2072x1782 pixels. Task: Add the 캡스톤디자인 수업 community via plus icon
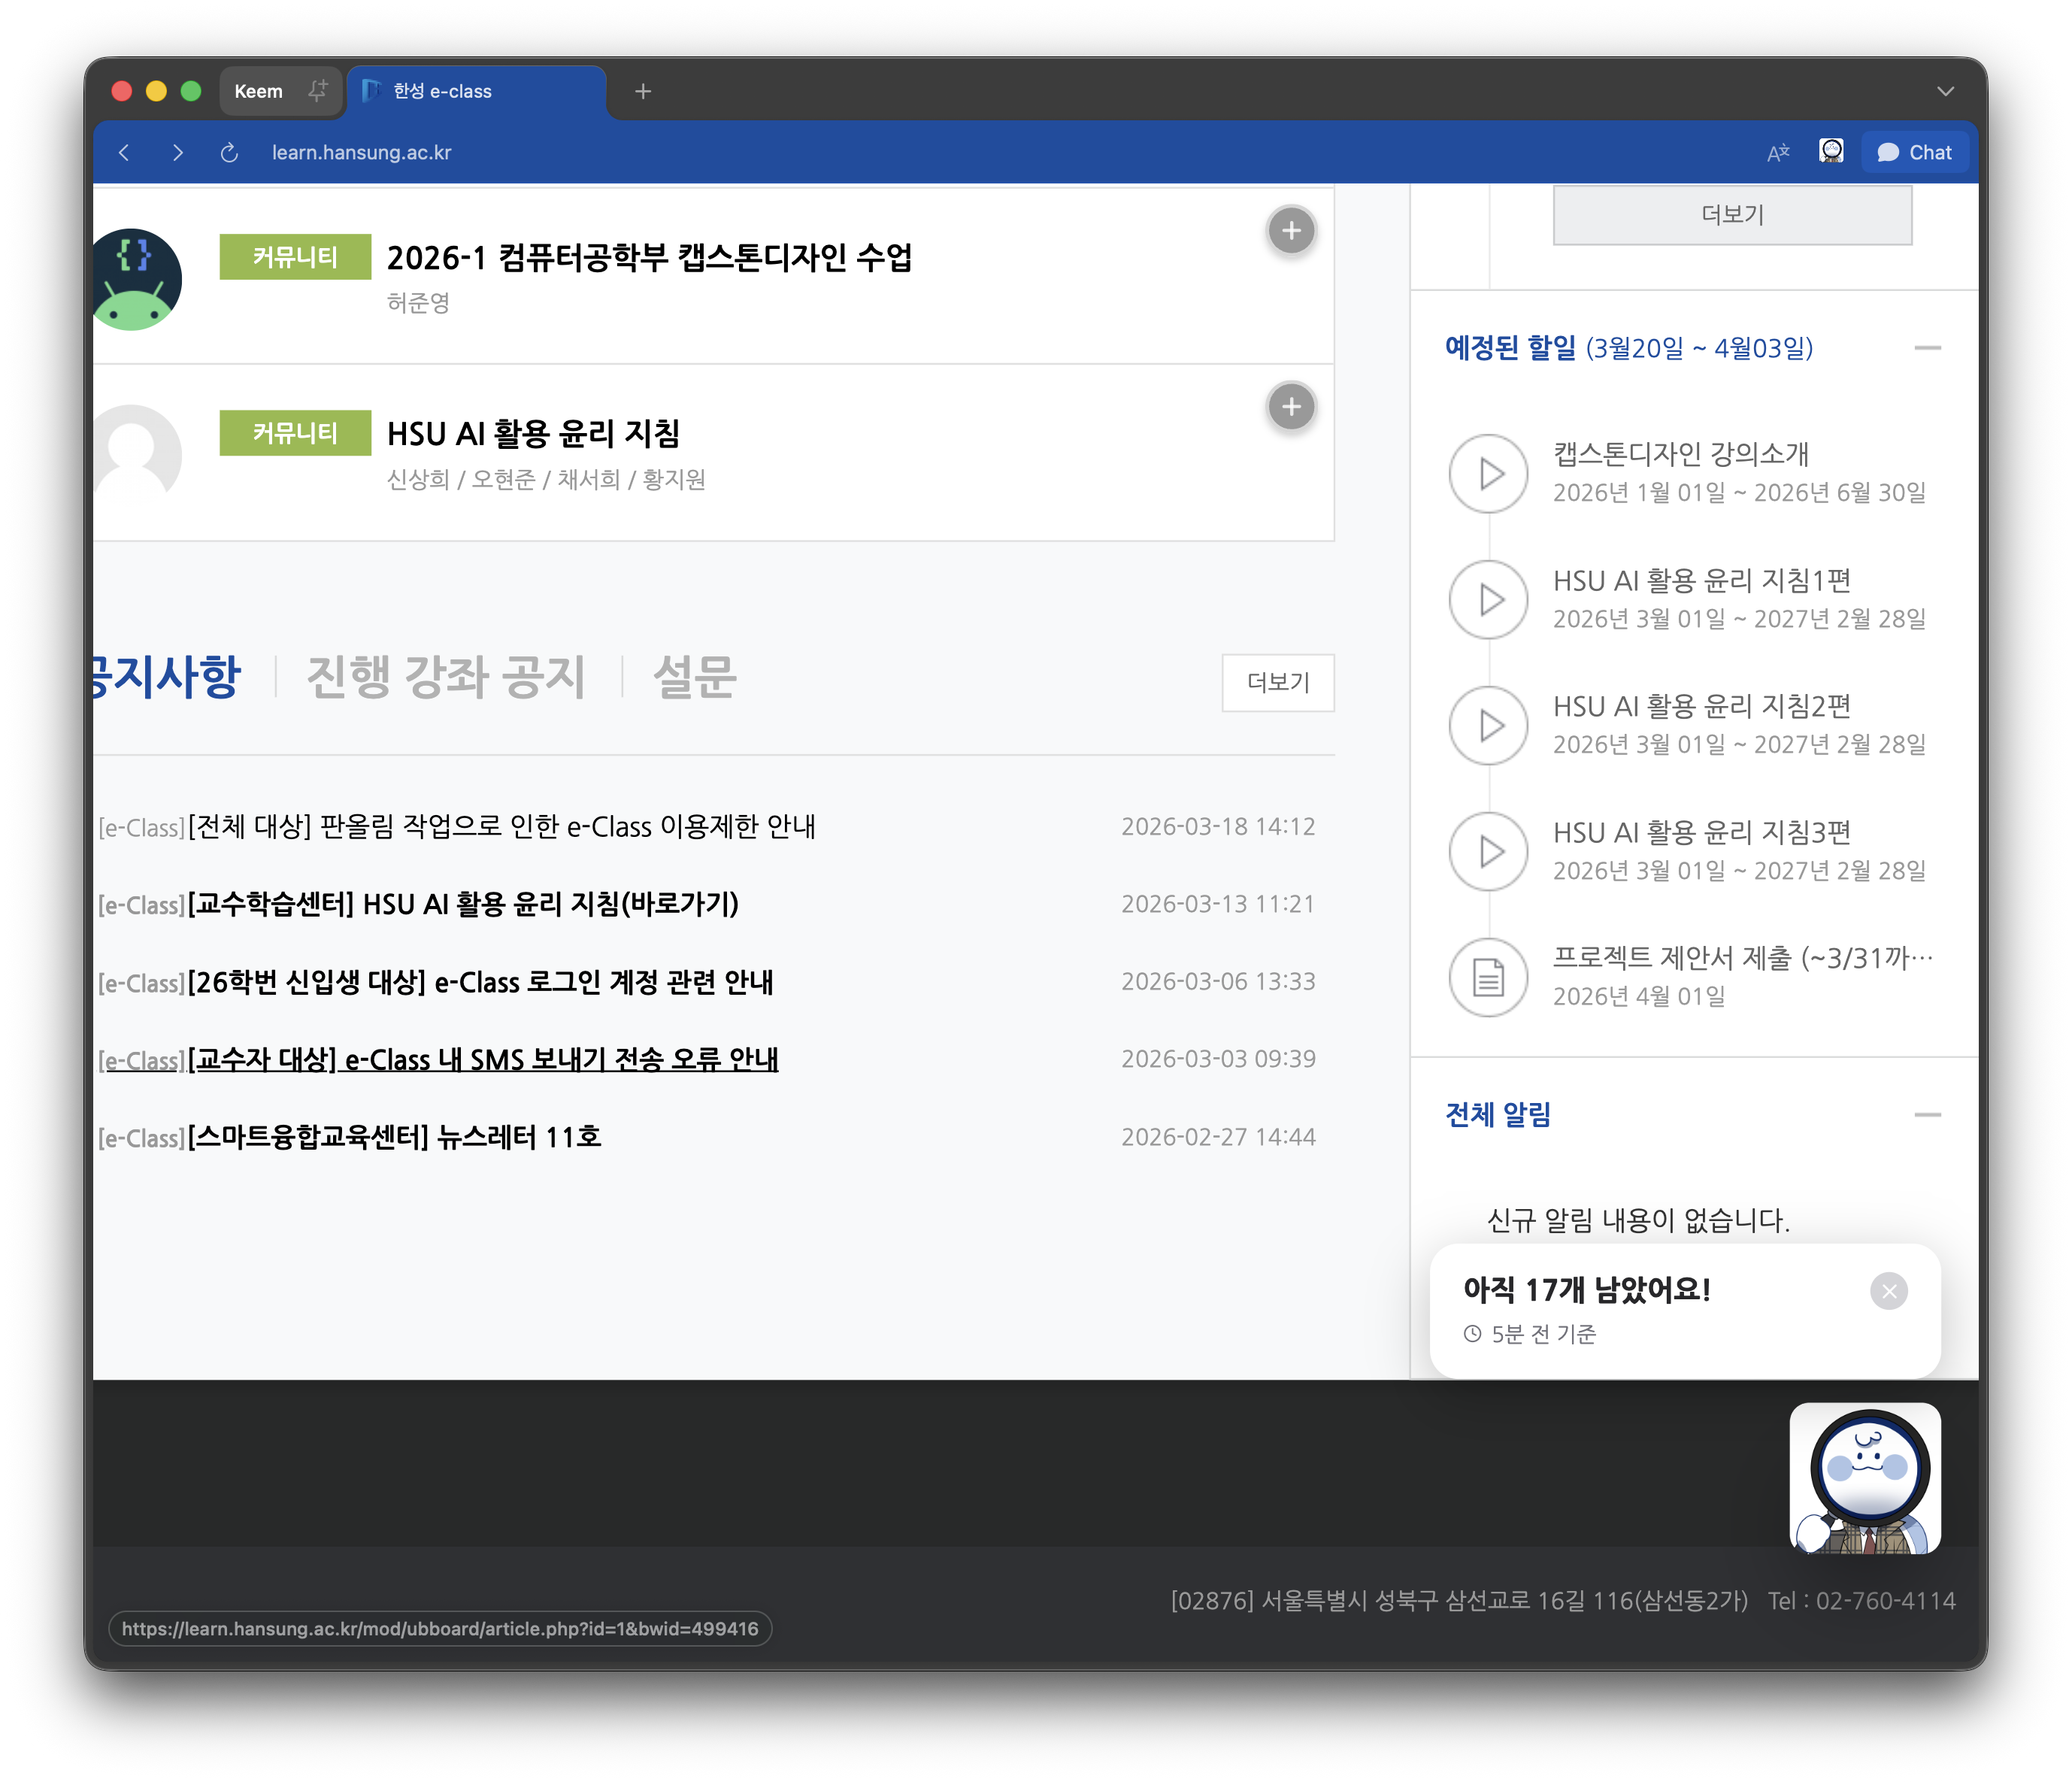(x=1291, y=230)
